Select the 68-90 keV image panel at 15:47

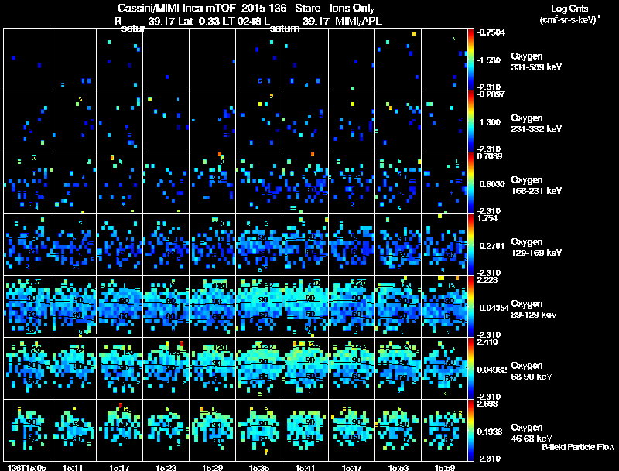[x=352, y=369]
